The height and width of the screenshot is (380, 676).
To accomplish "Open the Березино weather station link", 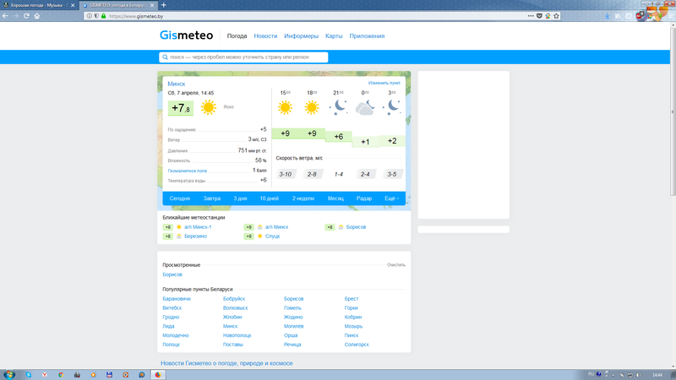I will (196, 236).
